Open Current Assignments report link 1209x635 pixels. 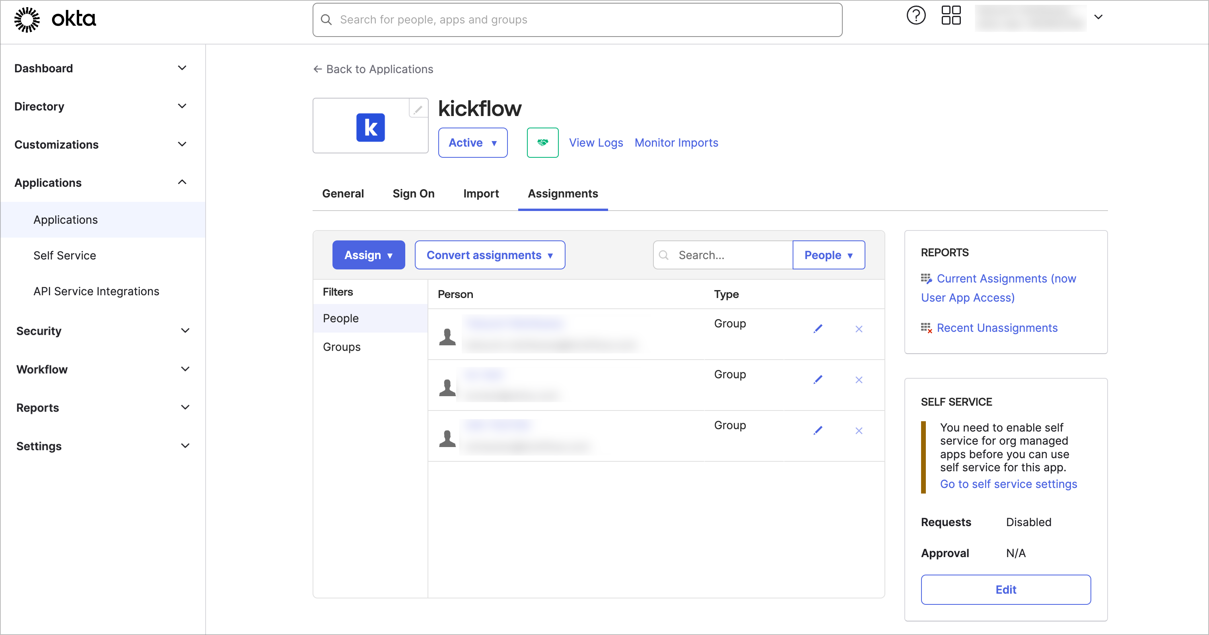998,288
